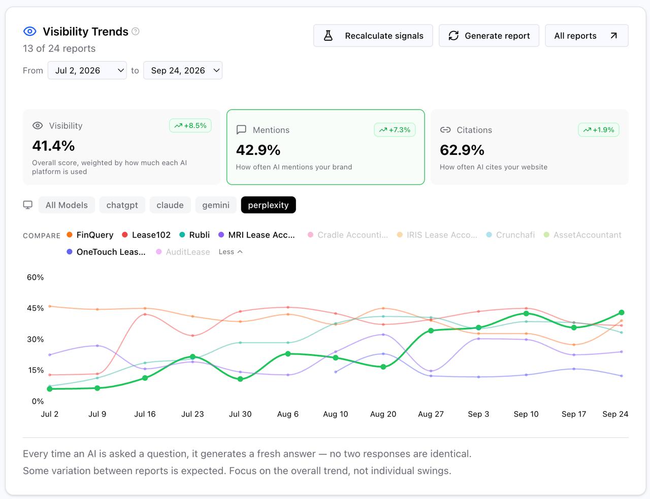This screenshot has height=499, width=650.
Task: Select the Mentions 42.9% metric card
Action: tap(326, 147)
